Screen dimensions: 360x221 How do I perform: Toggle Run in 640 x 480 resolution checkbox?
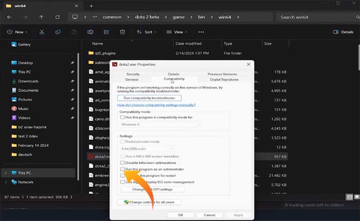tap(122, 156)
